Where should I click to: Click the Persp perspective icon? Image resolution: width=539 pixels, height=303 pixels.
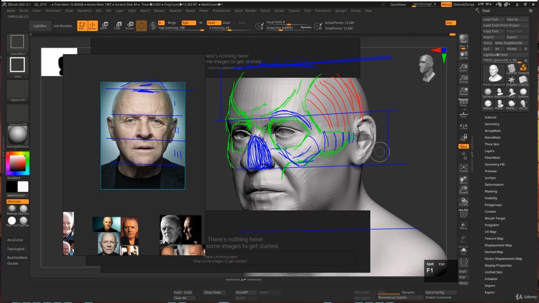(464, 102)
